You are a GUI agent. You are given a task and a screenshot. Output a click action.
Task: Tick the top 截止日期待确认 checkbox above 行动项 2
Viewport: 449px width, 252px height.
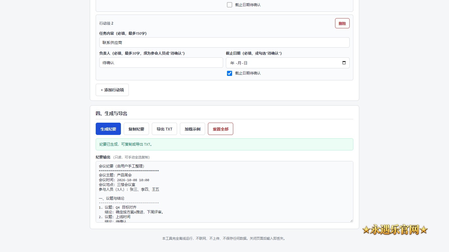pyautogui.click(x=230, y=5)
